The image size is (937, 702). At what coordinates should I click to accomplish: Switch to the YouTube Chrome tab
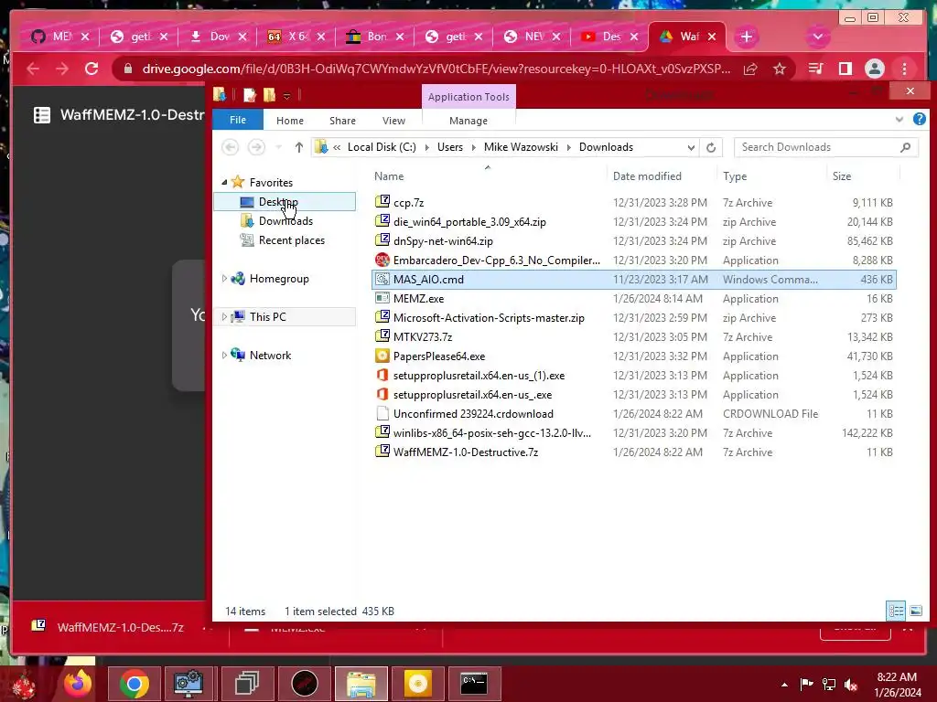click(609, 37)
